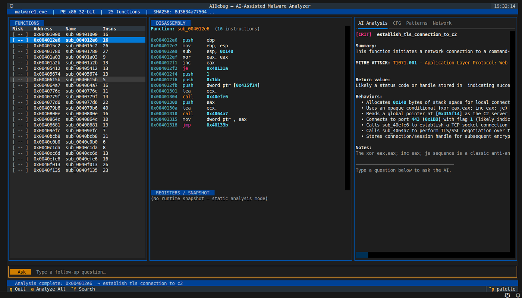Image resolution: width=522 pixels, height=298 pixels.
Task: Select function row sub_00405412
Action: click(78, 68)
